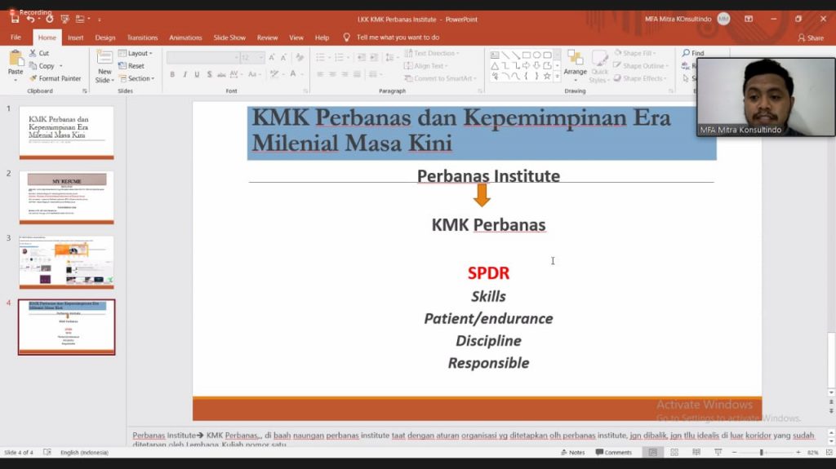Toggle Underline formatting
This screenshot has width=836, height=469.
click(x=197, y=74)
